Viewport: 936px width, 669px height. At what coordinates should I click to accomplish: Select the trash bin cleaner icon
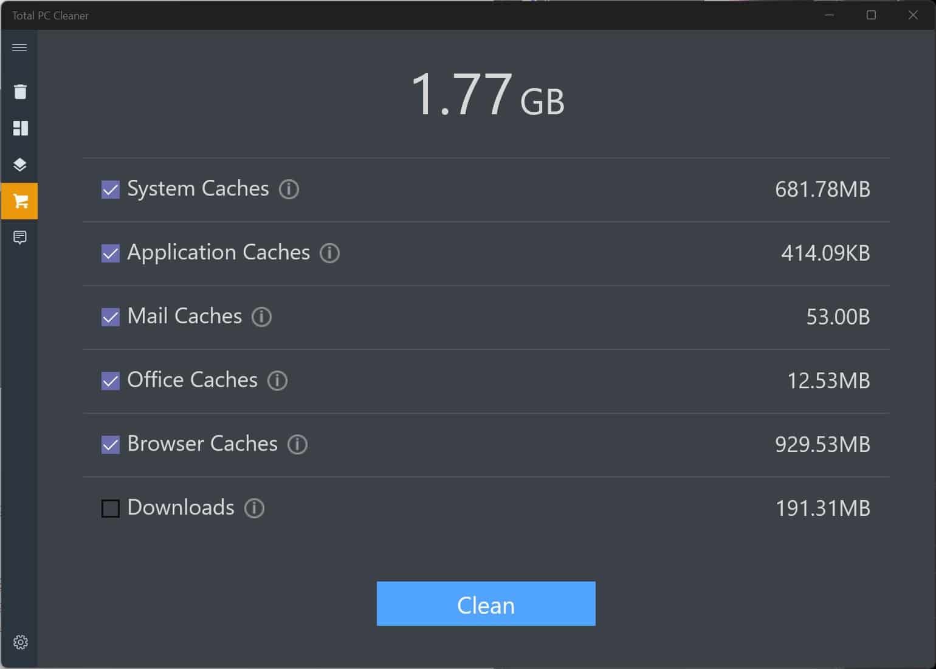coord(20,92)
